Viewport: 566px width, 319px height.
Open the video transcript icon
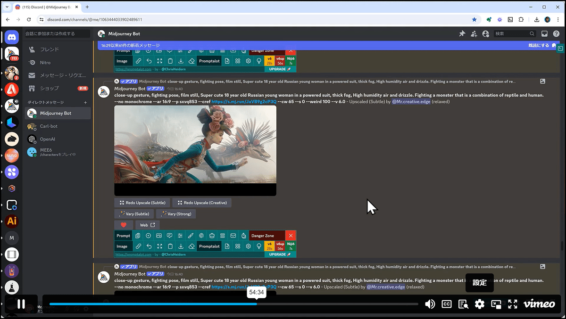[463, 304]
